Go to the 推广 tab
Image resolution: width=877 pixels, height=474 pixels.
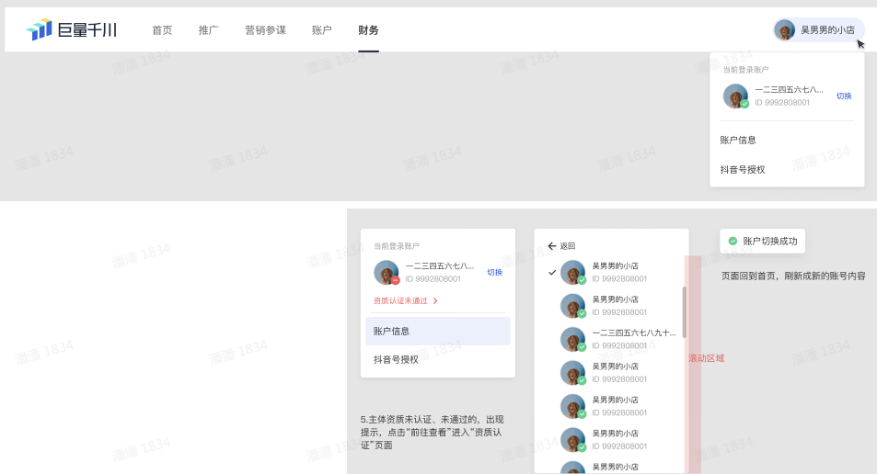[x=208, y=30]
